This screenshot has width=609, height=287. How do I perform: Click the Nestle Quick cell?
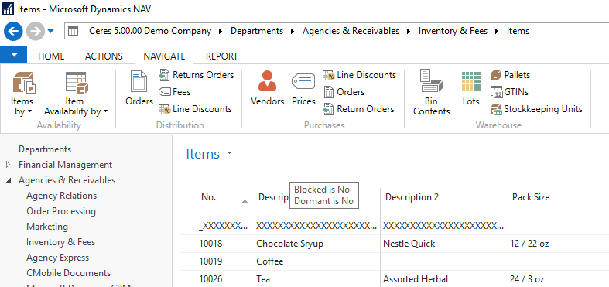(x=409, y=244)
